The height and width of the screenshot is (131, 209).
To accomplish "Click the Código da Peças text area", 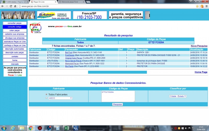I will tap(118, 96).
